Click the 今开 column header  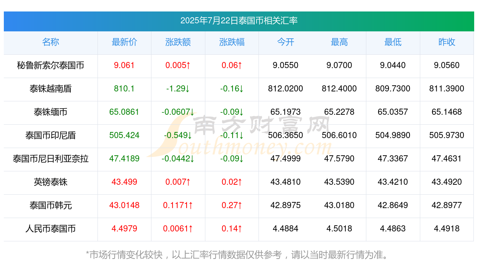(286, 42)
